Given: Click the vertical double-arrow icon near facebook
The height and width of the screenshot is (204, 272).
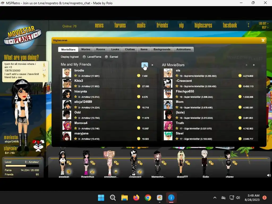Looking at the screenshot, I should pyautogui.click(x=248, y=25).
